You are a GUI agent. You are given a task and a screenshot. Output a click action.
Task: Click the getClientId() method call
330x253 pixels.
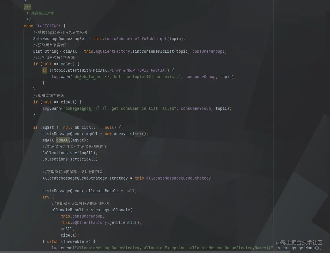pyautogui.click(x=124, y=222)
